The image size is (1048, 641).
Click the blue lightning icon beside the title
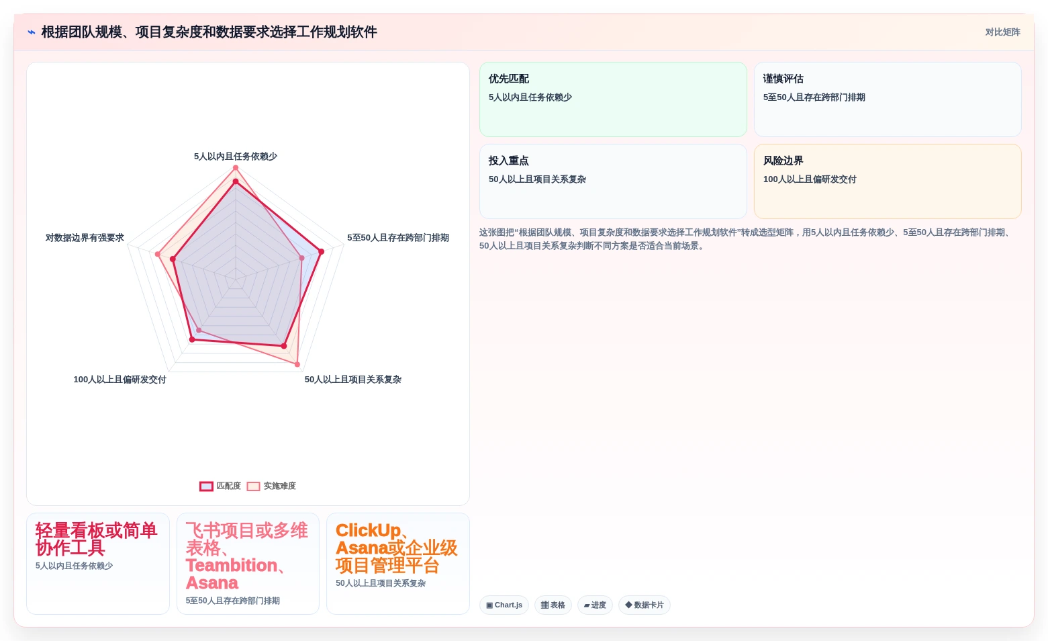coord(32,32)
